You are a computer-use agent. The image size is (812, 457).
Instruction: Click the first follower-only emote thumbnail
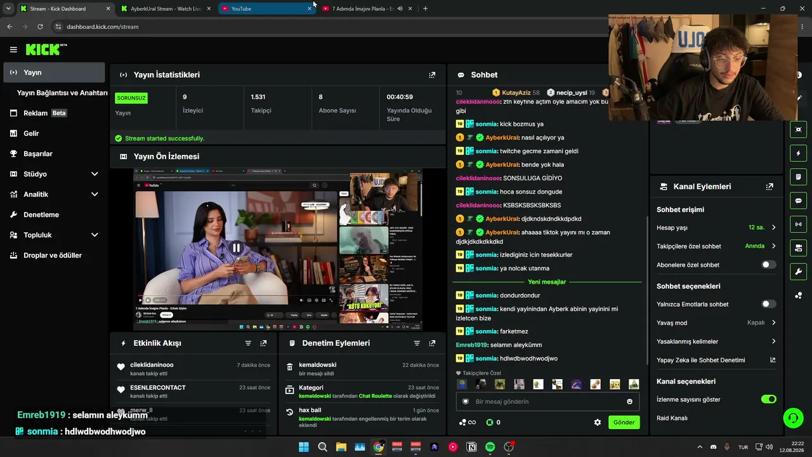(462, 384)
